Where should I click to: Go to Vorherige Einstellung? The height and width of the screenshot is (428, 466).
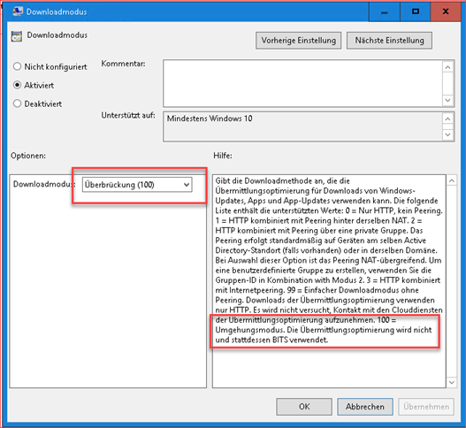(298, 41)
